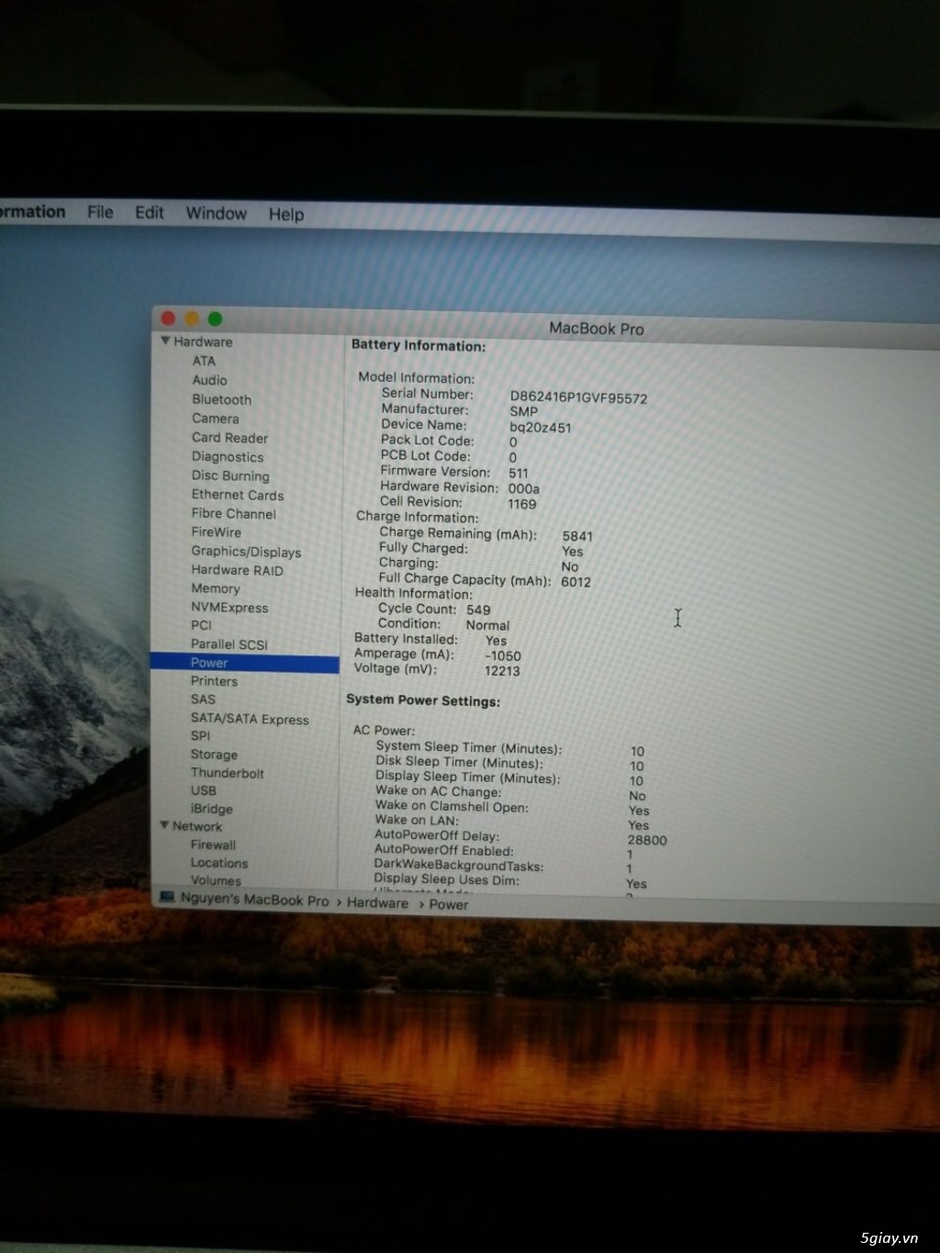
Task: Click the Battery Information heading
Action: (x=419, y=346)
